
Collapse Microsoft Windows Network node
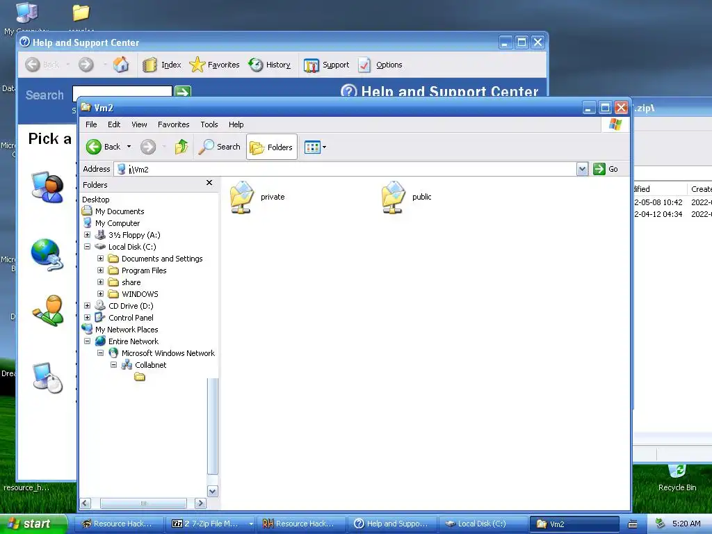[100, 353]
